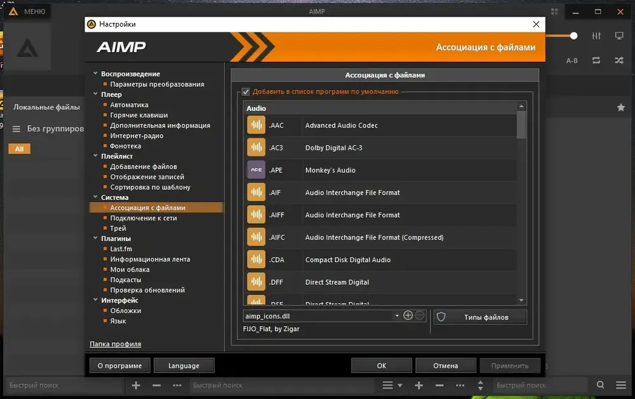Click the leftmost minus icon in bottom bar
635x399 pixels.
pos(156,385)
